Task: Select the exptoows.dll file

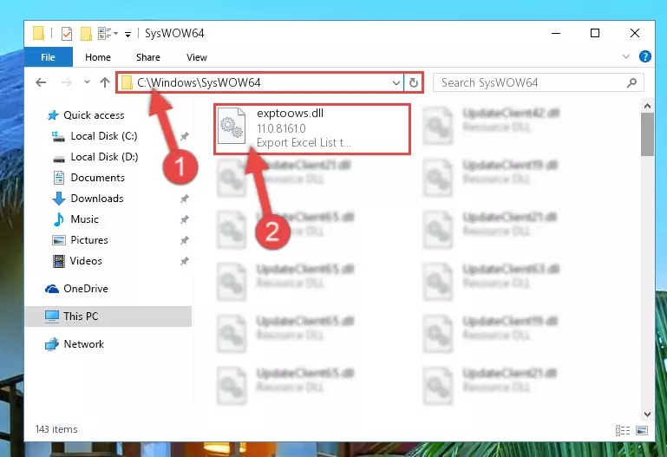Action: click(312, 129)
